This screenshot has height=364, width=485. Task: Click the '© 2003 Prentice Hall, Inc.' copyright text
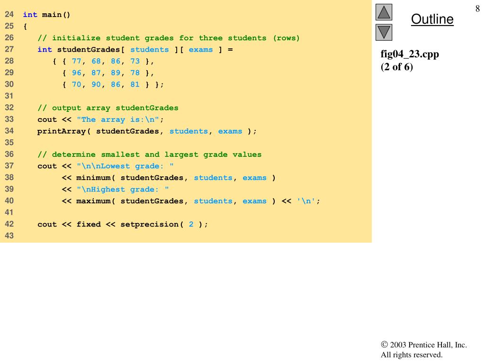pyautogui.click(x=424, y=345)
